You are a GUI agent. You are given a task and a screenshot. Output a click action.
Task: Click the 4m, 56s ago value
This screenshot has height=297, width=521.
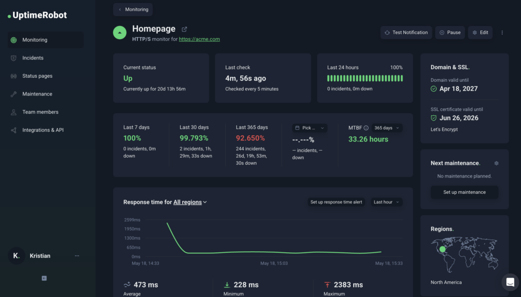tap(246, 78)
